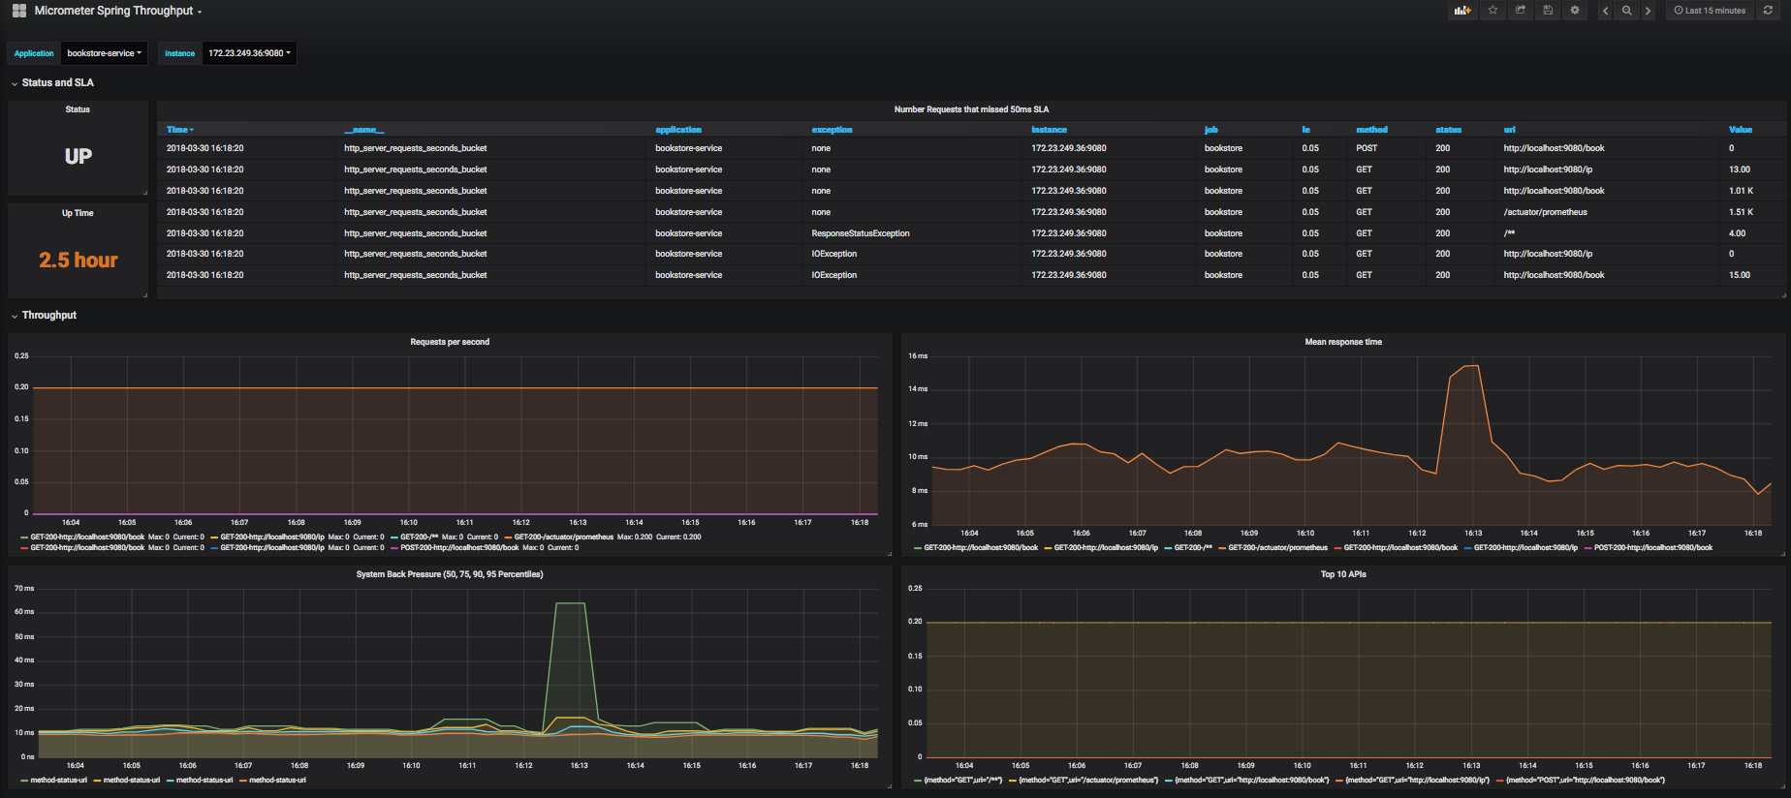Screen dimensions: 1791x798
Task: Zoom out the time range
Action: (1627, 11)
